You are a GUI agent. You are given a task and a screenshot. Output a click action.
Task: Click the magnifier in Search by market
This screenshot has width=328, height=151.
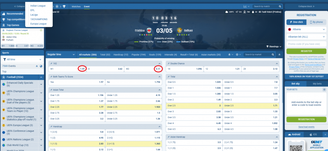(273, 55)
